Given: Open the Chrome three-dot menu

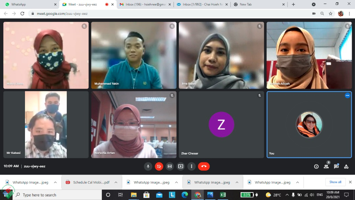Looking at the screenshot, I should tap(349, 14).
